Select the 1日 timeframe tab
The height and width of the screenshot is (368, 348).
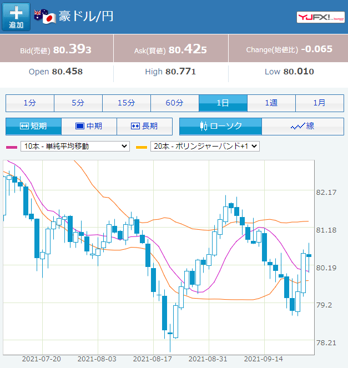(x=223, y=103)
